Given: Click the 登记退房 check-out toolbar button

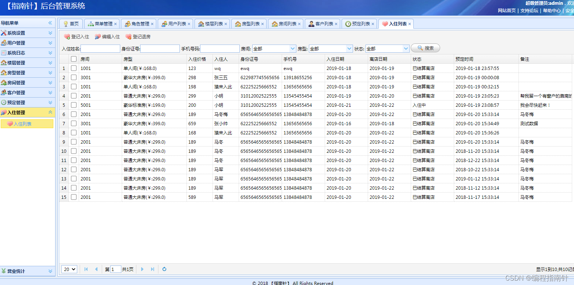Looking at the screenshot, I should 138,37.
